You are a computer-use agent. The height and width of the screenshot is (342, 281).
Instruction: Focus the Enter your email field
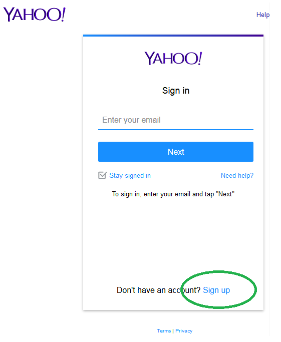coord(176,120)
